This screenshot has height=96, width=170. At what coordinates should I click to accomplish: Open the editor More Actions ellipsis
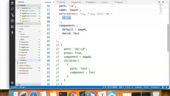point(167,2)
